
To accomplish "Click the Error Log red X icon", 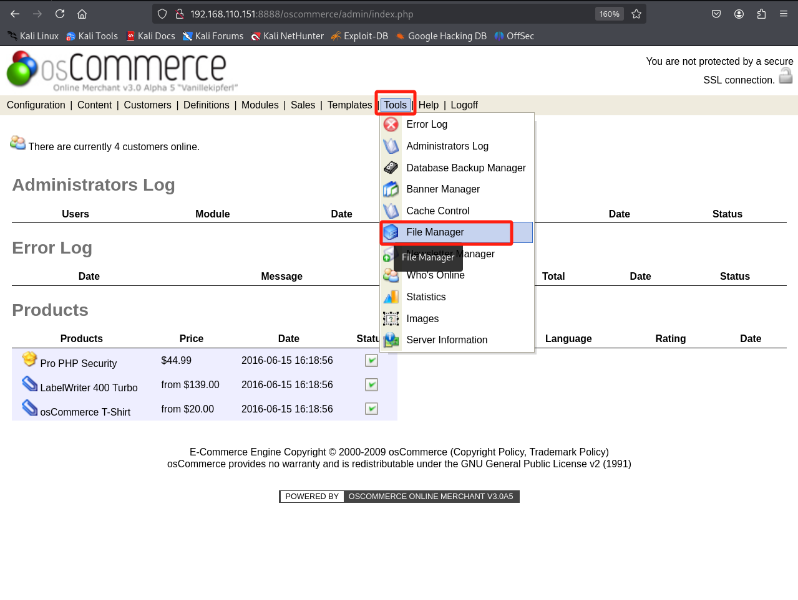I will point(391,125).
